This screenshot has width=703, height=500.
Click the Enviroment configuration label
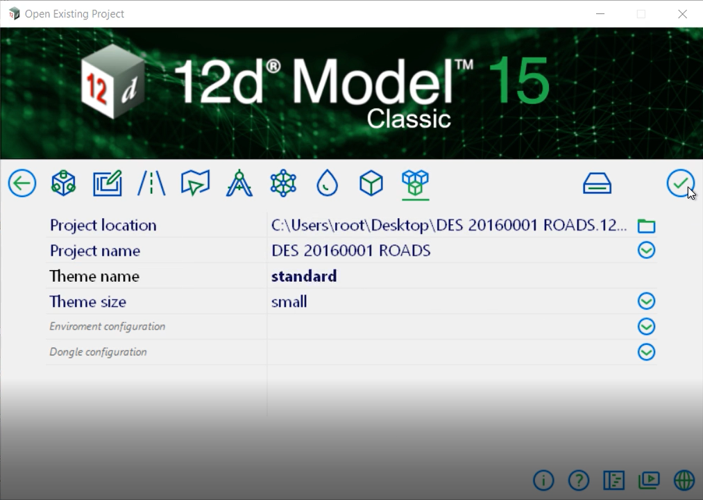coord(107,326)
